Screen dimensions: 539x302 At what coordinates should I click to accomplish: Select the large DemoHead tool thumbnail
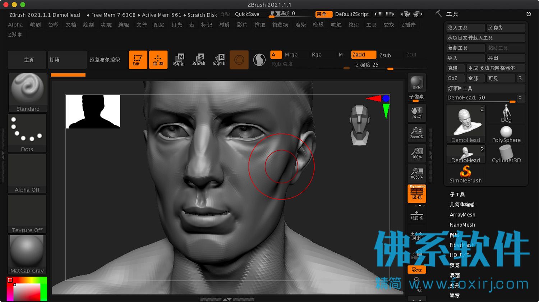pyautogui.click(x=466, y=124)
